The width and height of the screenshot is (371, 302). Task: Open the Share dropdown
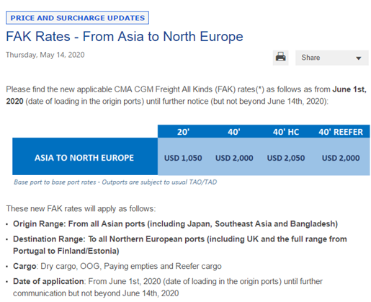coord(332,58)
